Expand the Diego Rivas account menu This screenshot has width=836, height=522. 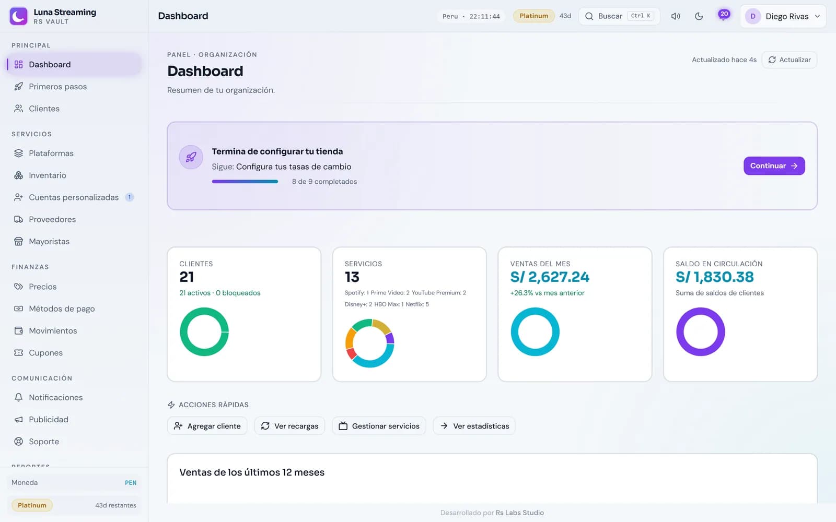pyautogui.click(x=783, y=16)
